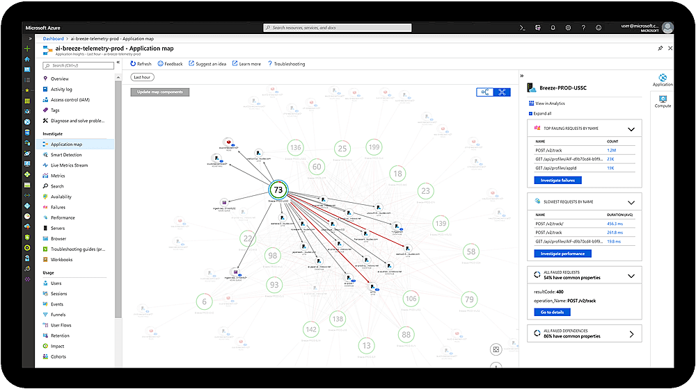Open Metrics in the resource menu

coord(58,176)
